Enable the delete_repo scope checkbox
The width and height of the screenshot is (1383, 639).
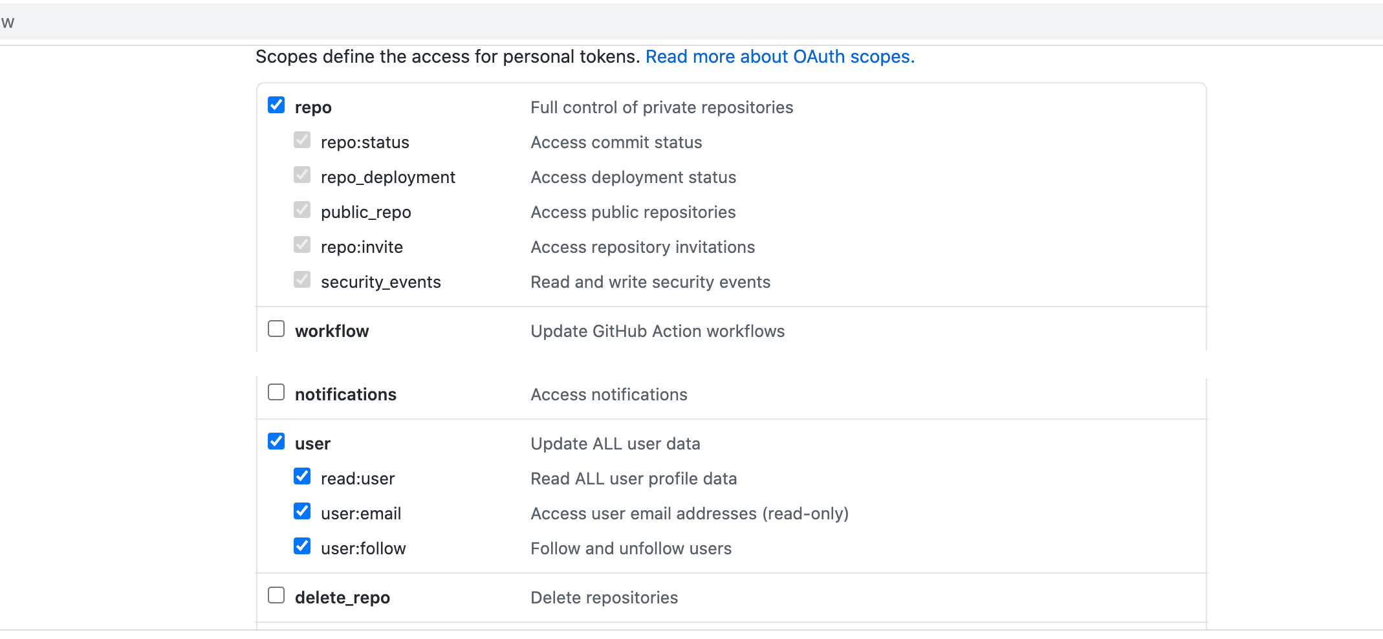click(276, 595)
